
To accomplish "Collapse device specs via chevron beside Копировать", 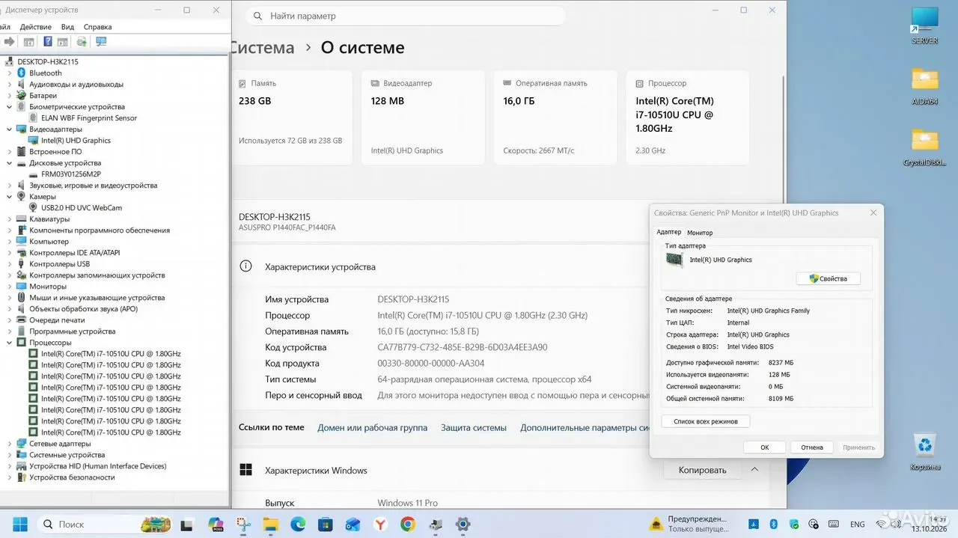I will click(x=754, y=470).
